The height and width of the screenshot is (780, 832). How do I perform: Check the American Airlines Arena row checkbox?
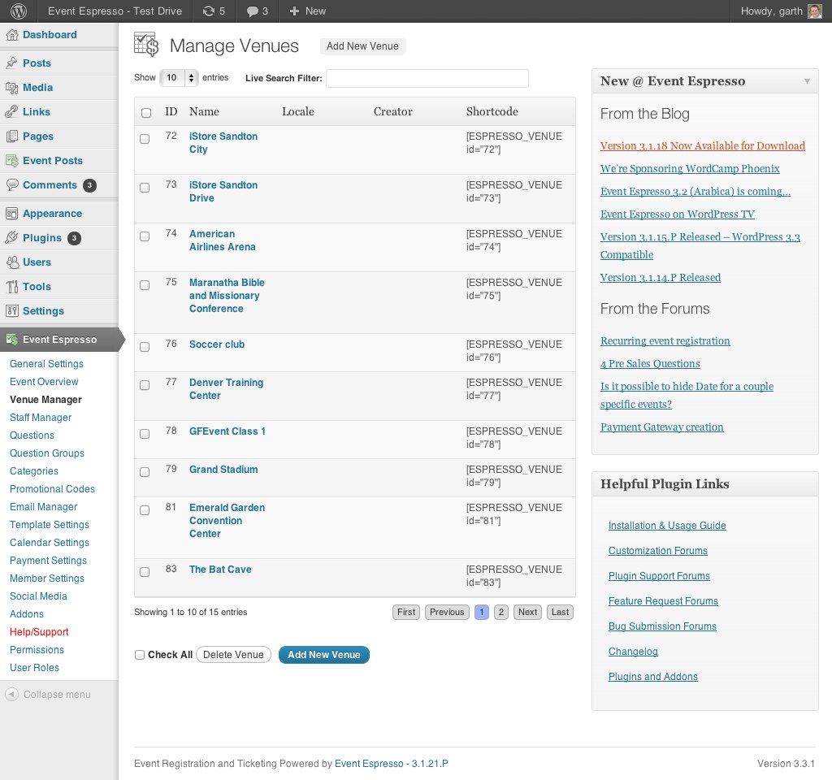(x=145, y=236)
